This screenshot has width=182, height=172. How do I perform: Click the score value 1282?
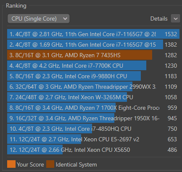pyautogui.click(x=171, y=55)
